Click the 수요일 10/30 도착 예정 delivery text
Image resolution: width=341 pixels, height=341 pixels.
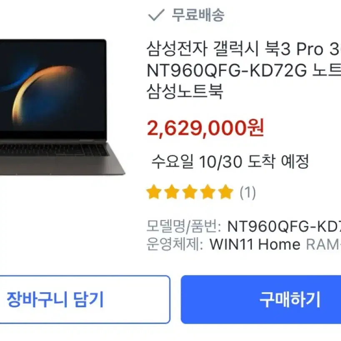pos(230,162)
